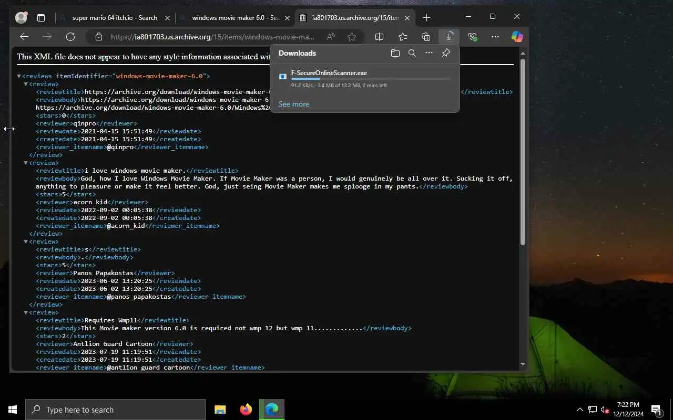The image size is (673, 420).
Task: Click F-SecureOnlineScanner.exe download entry
Action: tap(364, 79)
